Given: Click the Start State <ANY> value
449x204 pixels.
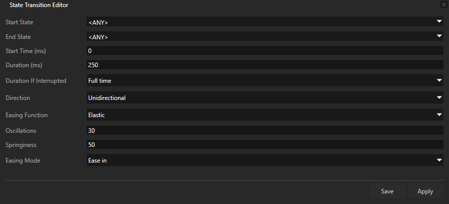Looking at the screenshot, I should click(98, 22).
